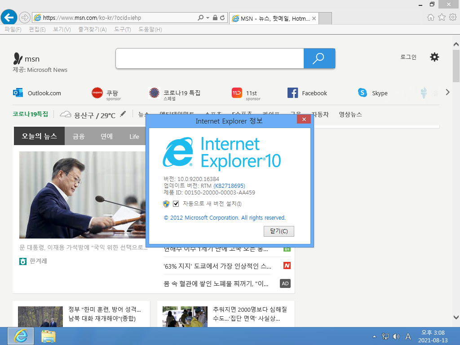
Task: Refresh the page using the reload icon
Action: [x=222, y=18]
